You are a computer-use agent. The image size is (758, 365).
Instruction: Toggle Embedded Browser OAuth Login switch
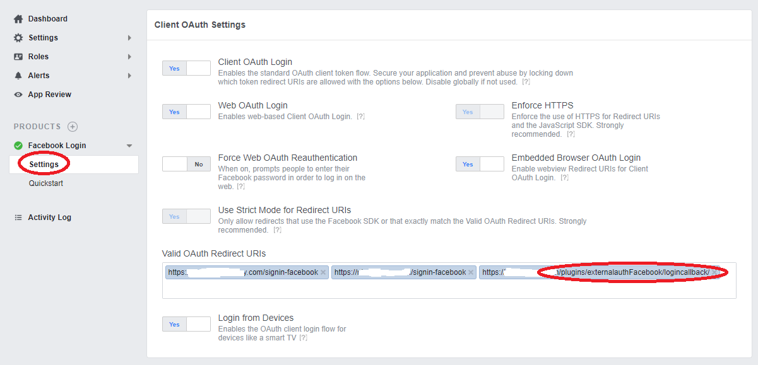click(480, 164)
